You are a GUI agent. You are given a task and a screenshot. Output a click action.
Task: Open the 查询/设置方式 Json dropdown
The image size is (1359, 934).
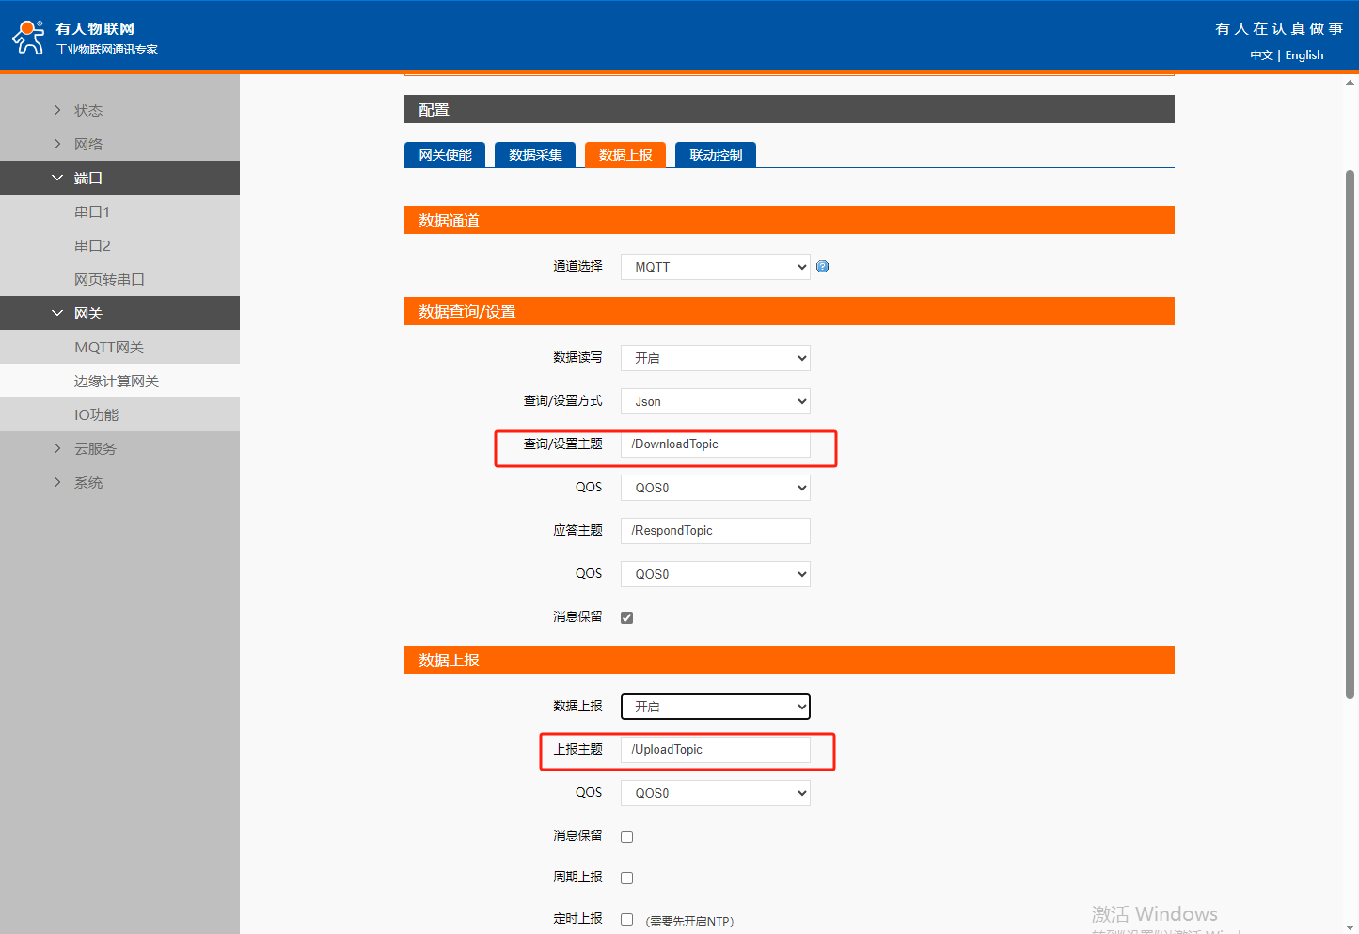(x=715, y=401)
